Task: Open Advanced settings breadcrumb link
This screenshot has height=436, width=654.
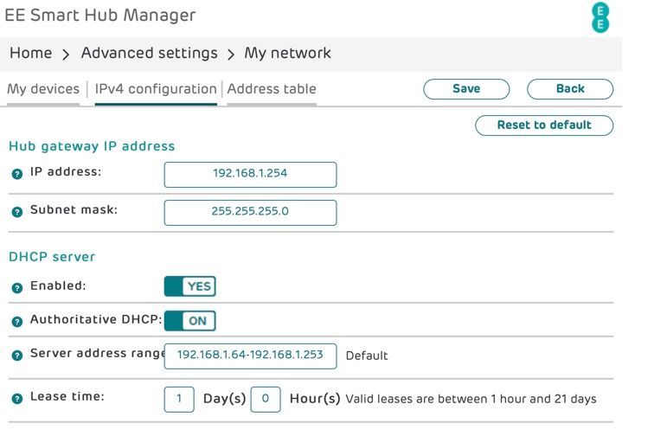Action: pos(150,54)
